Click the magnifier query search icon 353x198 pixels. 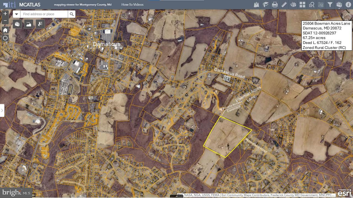click(312, 5)
